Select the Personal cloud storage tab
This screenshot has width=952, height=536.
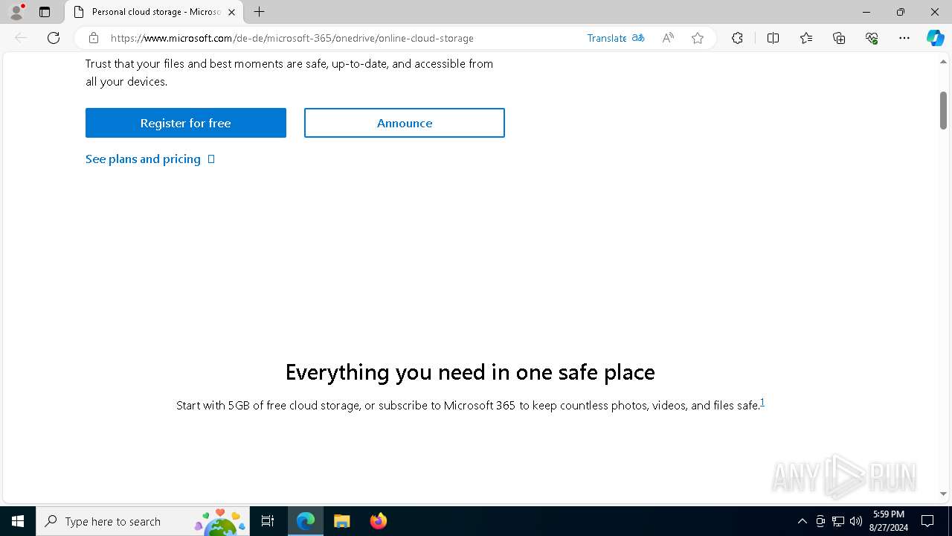tap(154, 12)
